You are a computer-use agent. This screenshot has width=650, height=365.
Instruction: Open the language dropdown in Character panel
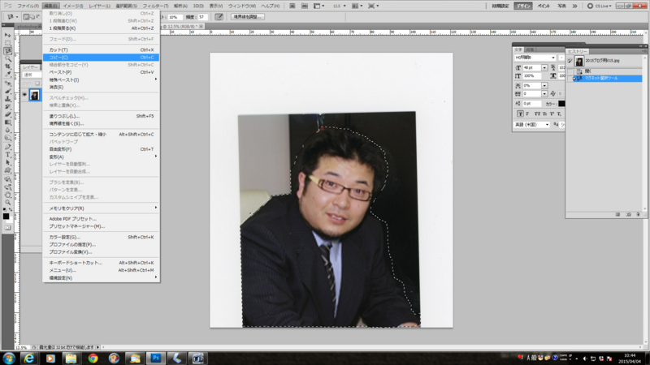click(532, 125)
